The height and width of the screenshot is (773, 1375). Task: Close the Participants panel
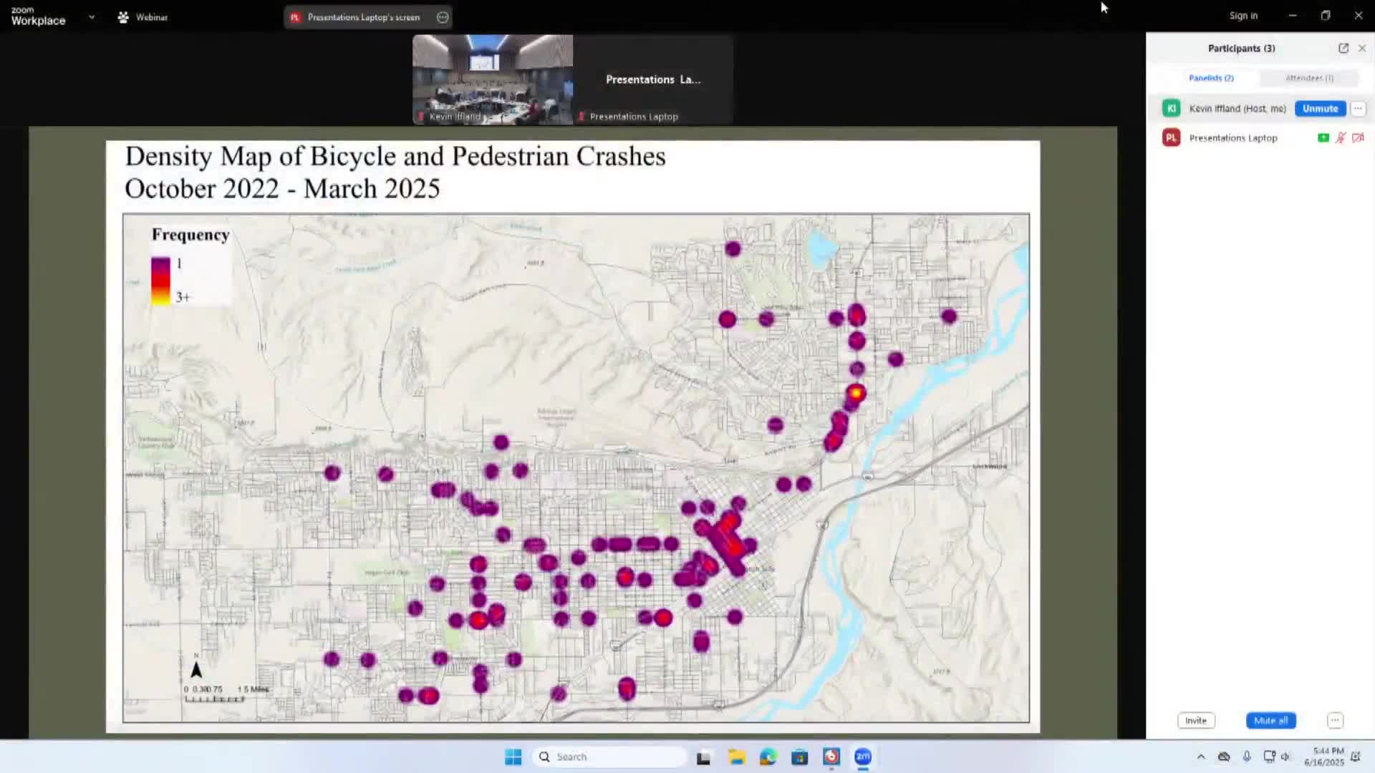pyautogui.click(x=1362, y=48)
